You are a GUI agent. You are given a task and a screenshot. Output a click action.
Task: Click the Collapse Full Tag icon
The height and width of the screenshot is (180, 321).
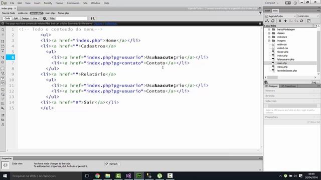pos(3,41)
